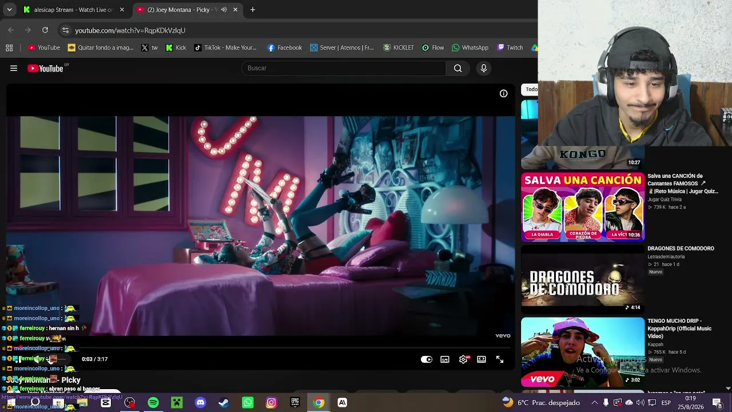Go back to the previous page
Screen dimensions: 732x412
click(x=11, y=30)
